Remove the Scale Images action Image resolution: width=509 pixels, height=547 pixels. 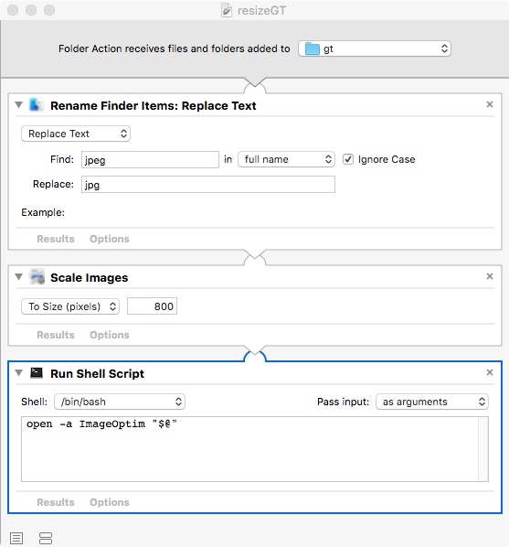point(490,276)
